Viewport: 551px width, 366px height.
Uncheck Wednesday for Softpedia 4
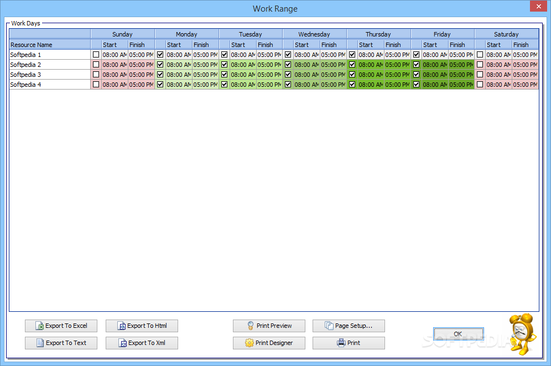pos(288,84)
